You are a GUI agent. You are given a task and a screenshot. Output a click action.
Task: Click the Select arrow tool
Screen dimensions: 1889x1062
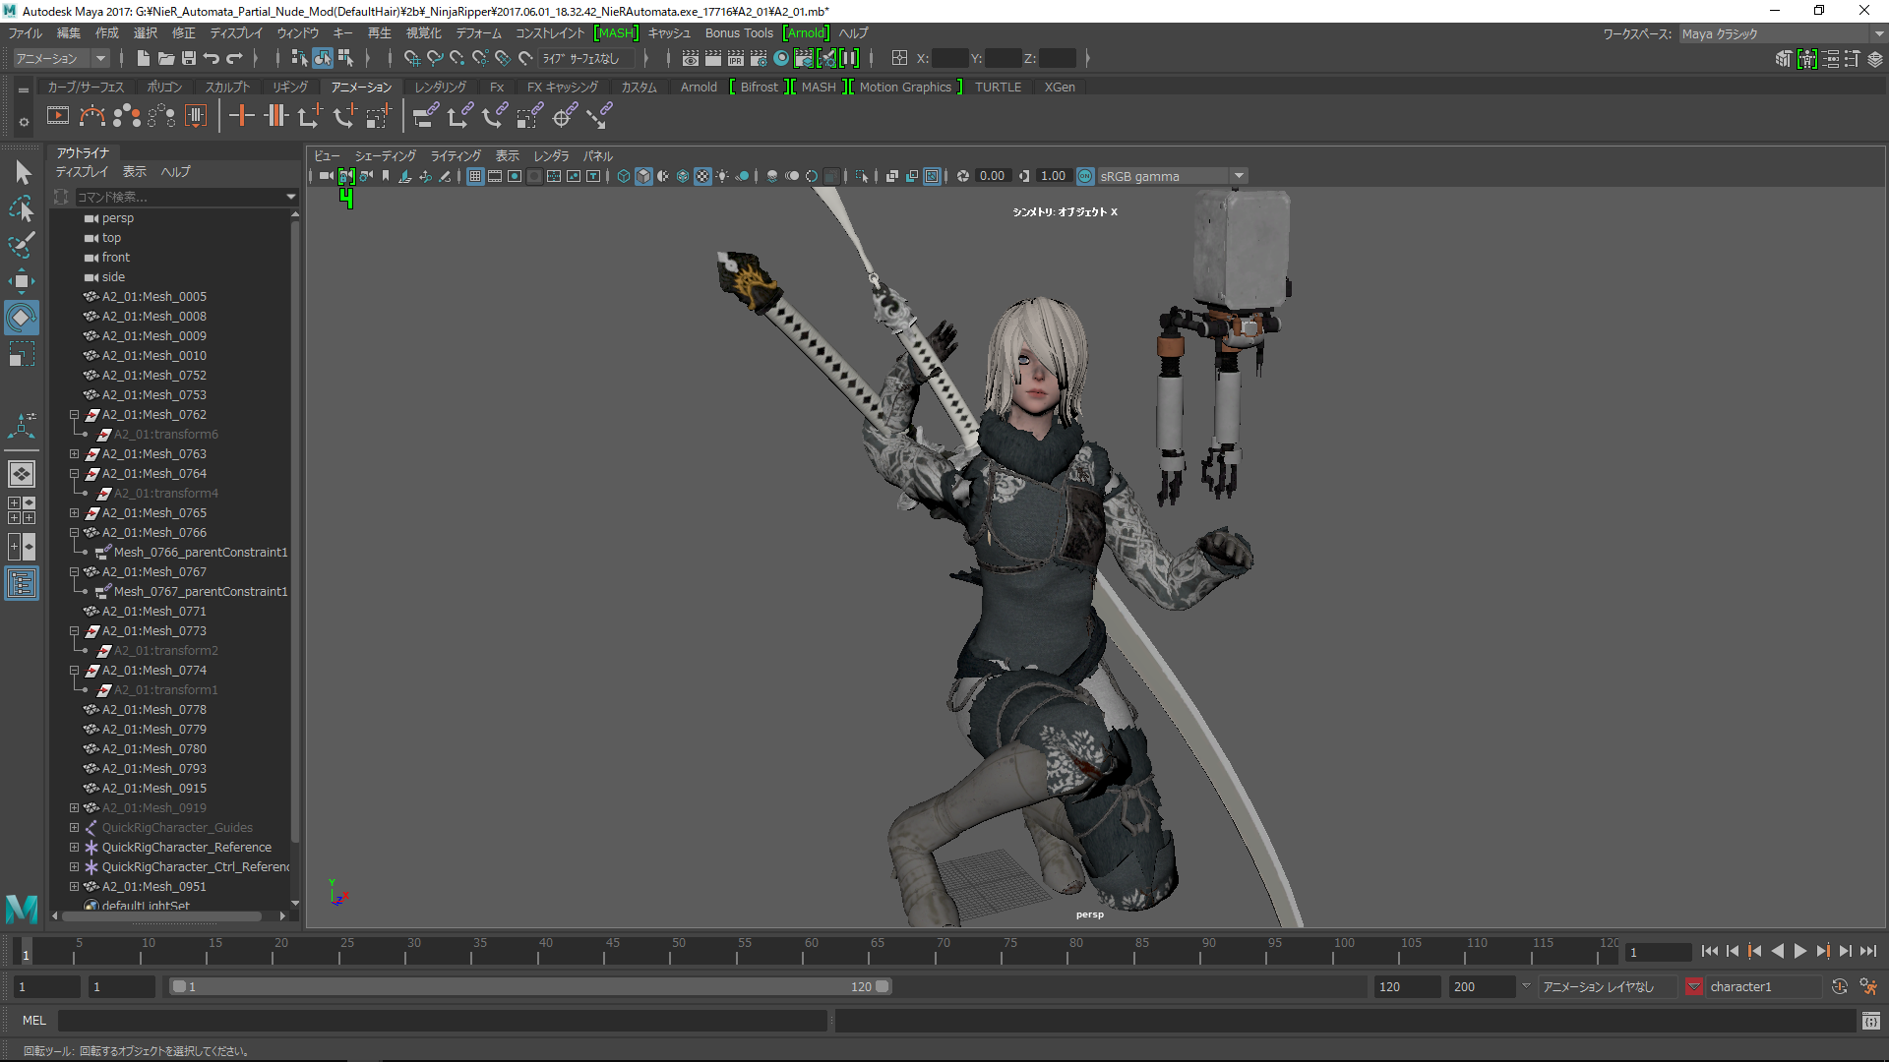[x=23, y=173]
